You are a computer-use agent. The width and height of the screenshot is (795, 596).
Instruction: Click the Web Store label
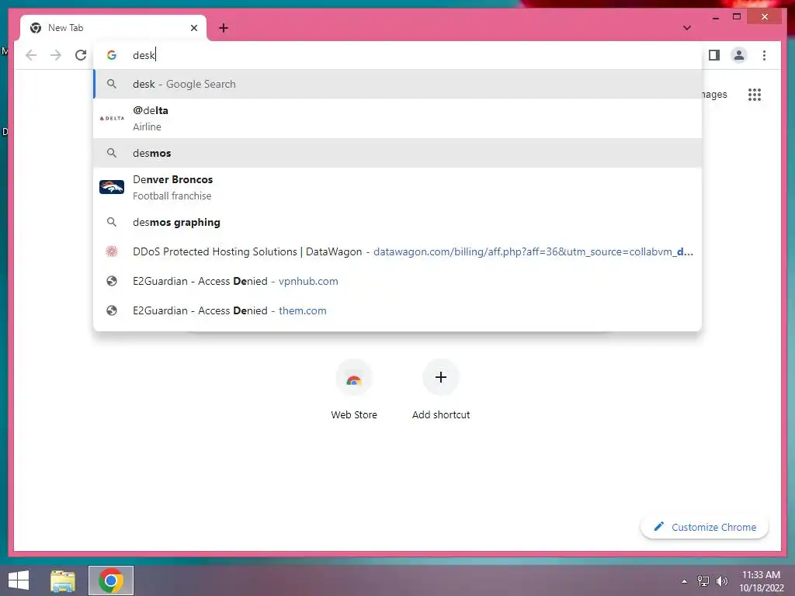354,414
